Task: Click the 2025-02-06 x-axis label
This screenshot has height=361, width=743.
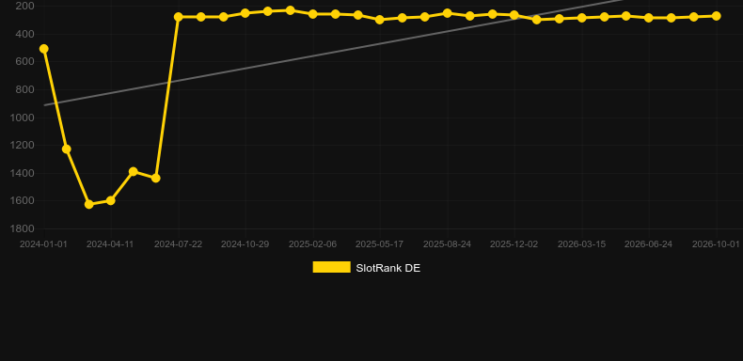Action: 313,244
